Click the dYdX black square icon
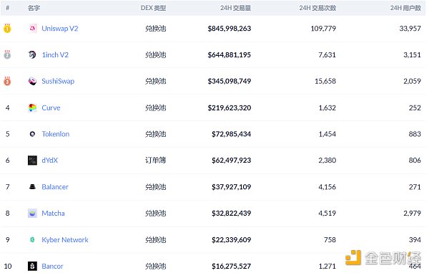Screen dimensions: 429x273 [32, 161]
